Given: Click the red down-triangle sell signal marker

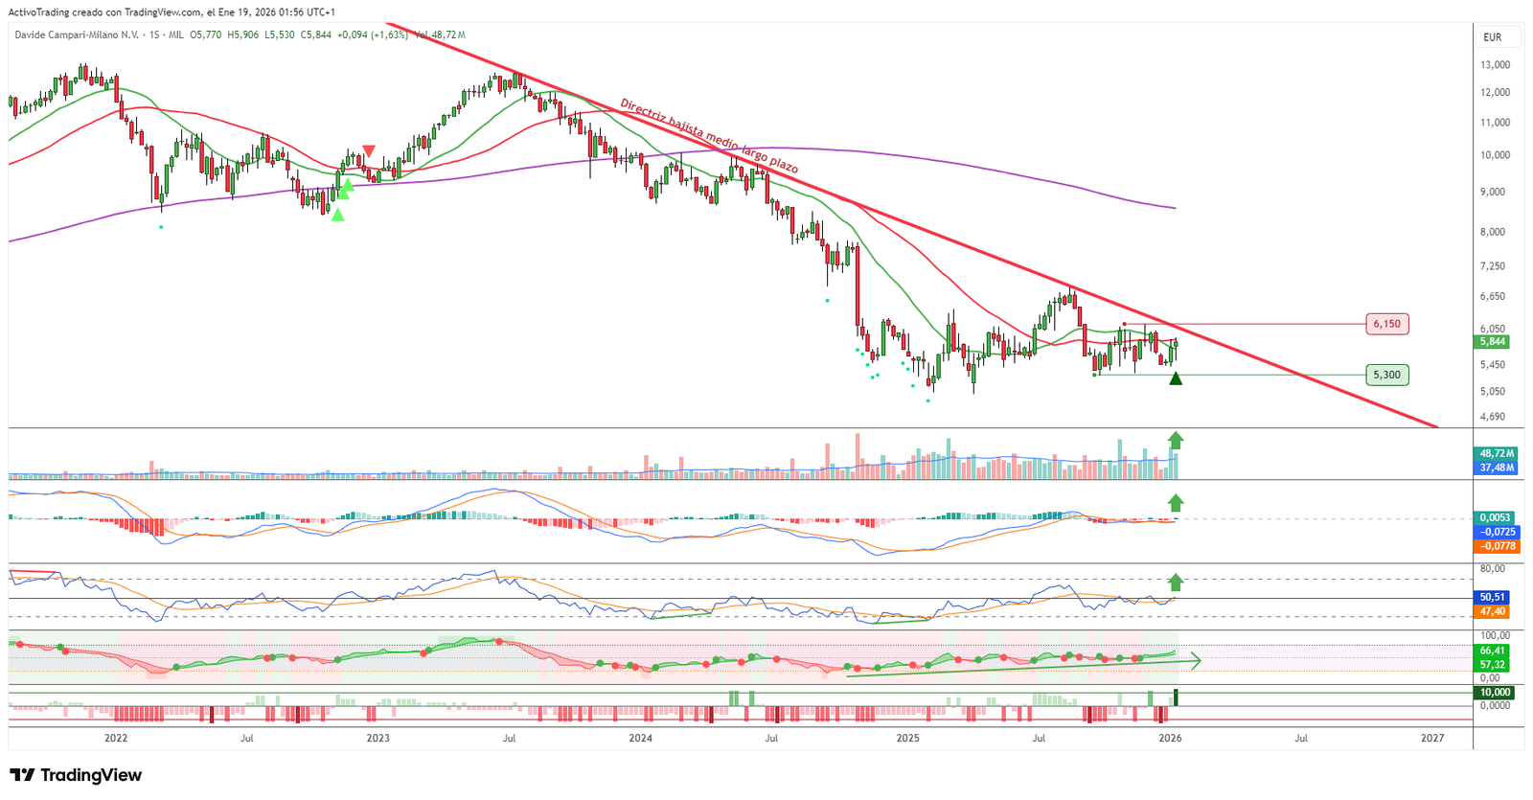Looking at the screenshot, I should click(369, 151).
